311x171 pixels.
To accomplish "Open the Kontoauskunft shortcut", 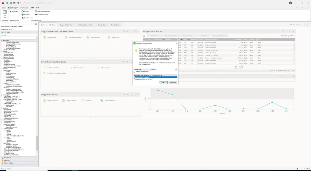I will point(77,68).
